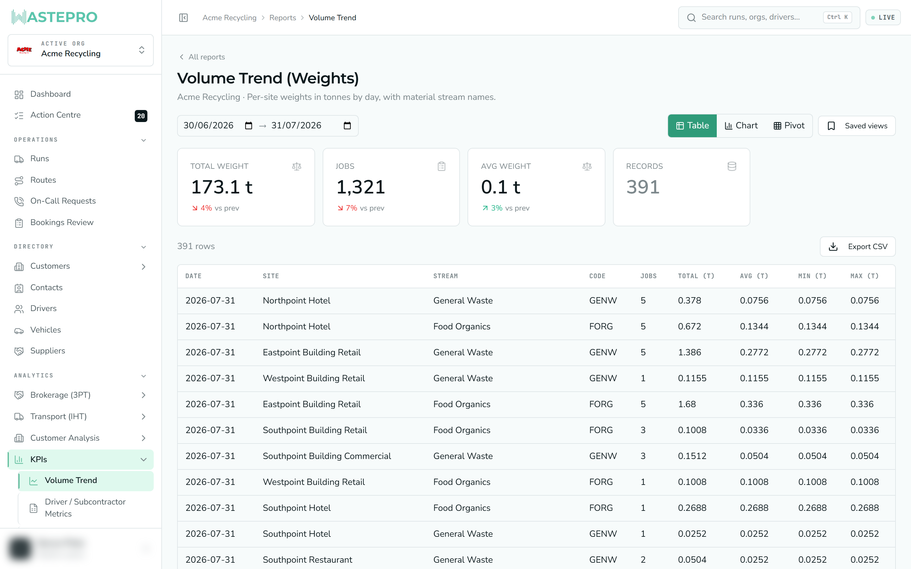
Task: Click total value 1.386
Action: [x=689, y=352]
